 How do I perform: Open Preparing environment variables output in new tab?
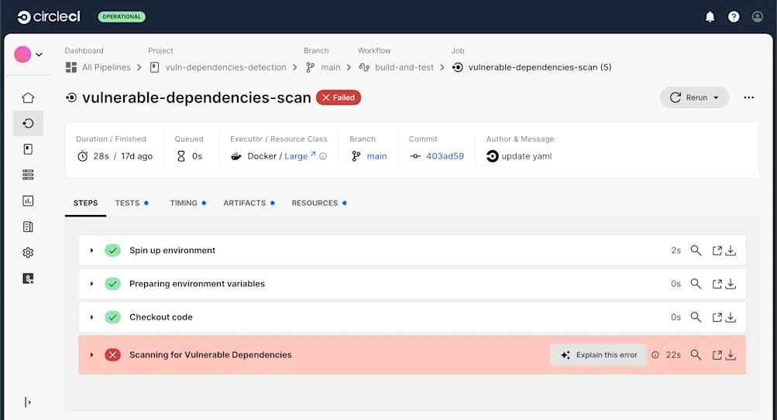(x=717, y=284)
